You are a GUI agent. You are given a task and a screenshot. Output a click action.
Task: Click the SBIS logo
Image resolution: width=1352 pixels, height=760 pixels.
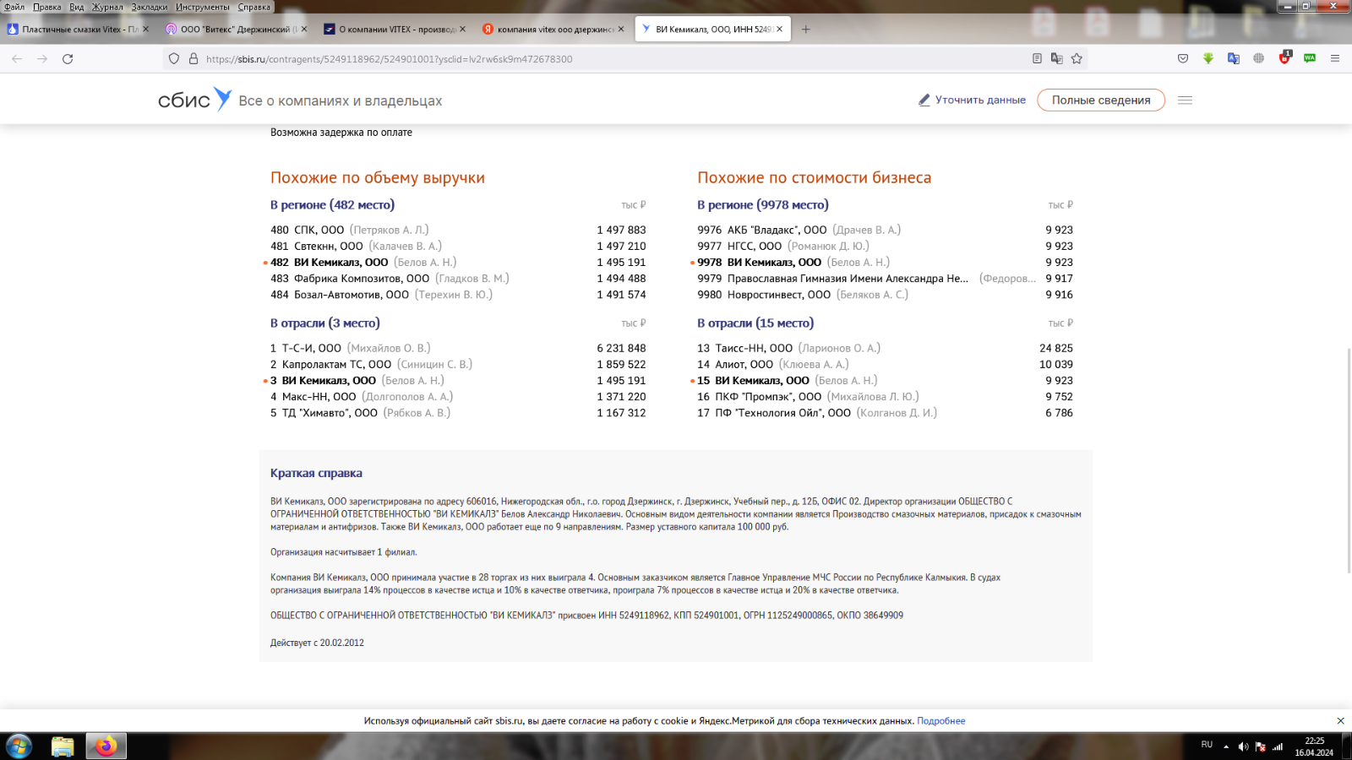(194, 100)
